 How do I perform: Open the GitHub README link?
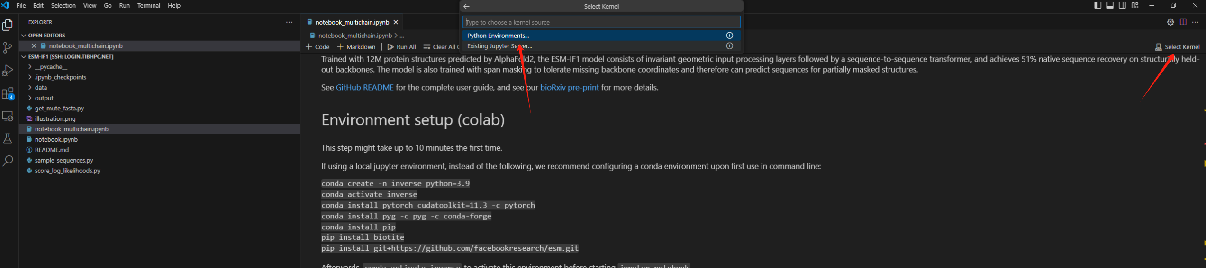tap(364, 88)
